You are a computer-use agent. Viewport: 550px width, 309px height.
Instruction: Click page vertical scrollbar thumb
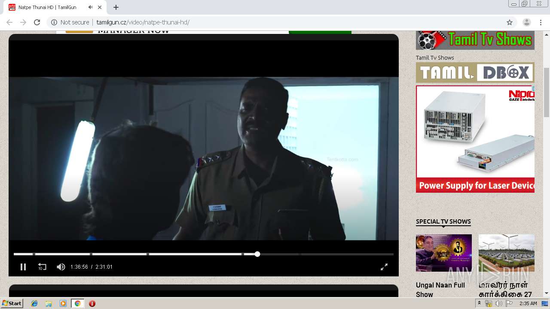pyautogui.click(x=547, y=92)
